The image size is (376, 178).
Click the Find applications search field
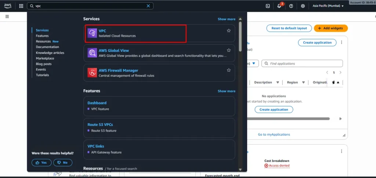click(302, 63)
